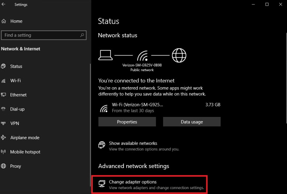The height and width of the screenshot is (194, 287).
Task: Switch to the Mobile hotspot page
Action: coord(25,152)
